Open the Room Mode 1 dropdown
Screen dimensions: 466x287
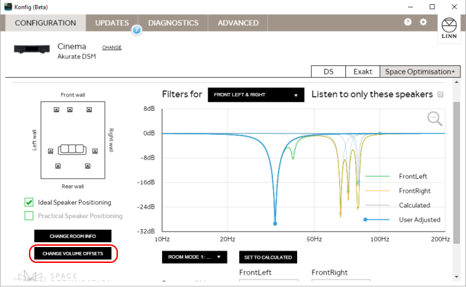pos(194,257)
